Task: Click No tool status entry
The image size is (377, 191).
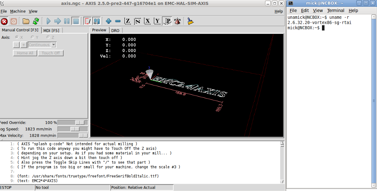Action: [x=72, y=187]
